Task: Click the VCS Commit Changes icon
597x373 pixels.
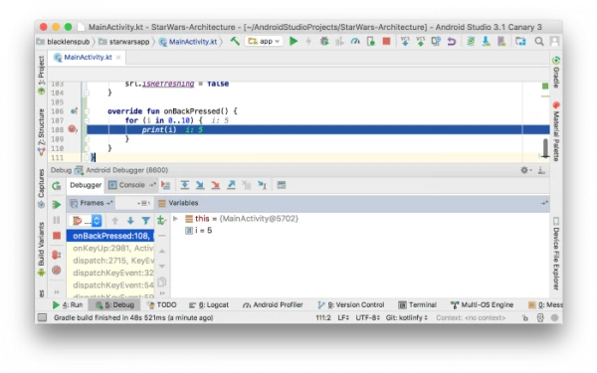Action: (x=420, y=41)
